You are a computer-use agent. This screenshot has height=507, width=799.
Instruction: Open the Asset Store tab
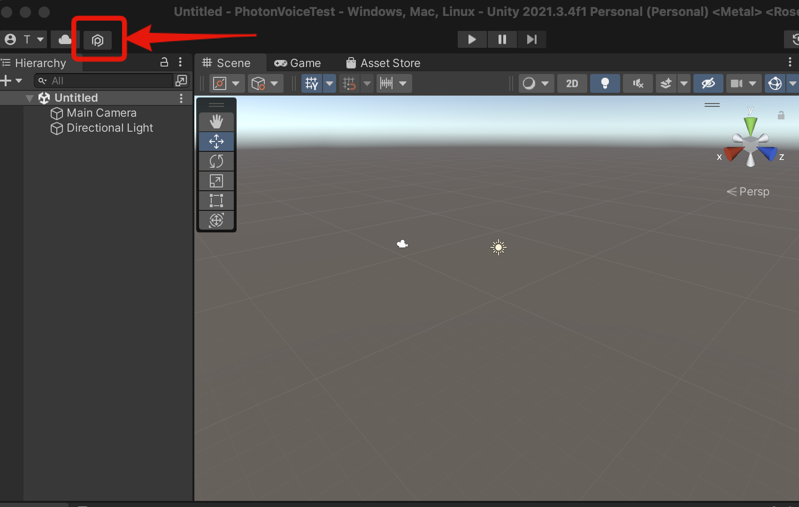[383, 62]
